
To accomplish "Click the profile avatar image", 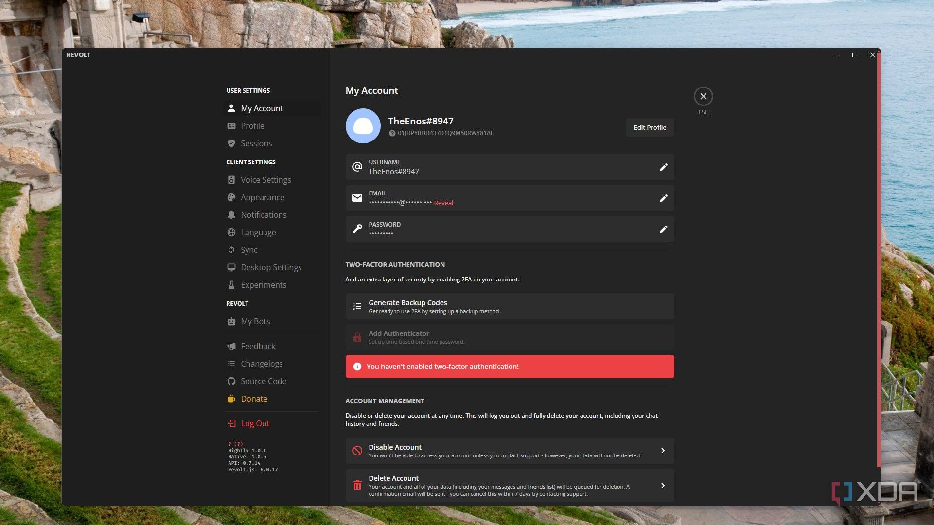I will pos(363,126).
